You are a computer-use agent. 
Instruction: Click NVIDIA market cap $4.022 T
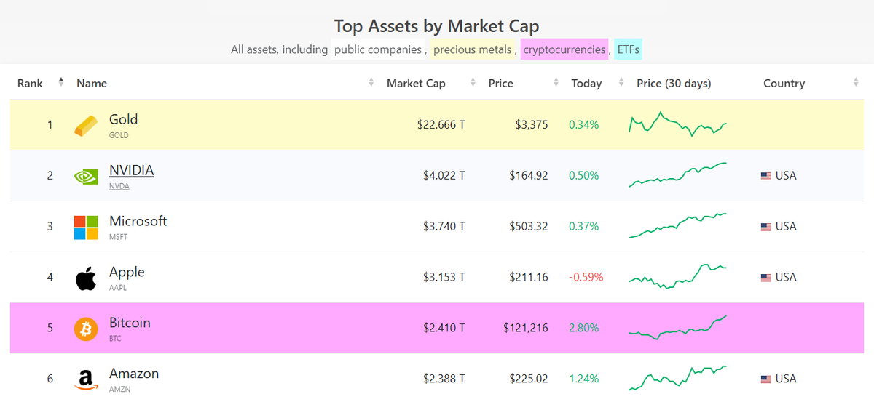click(x=444, y=176)
